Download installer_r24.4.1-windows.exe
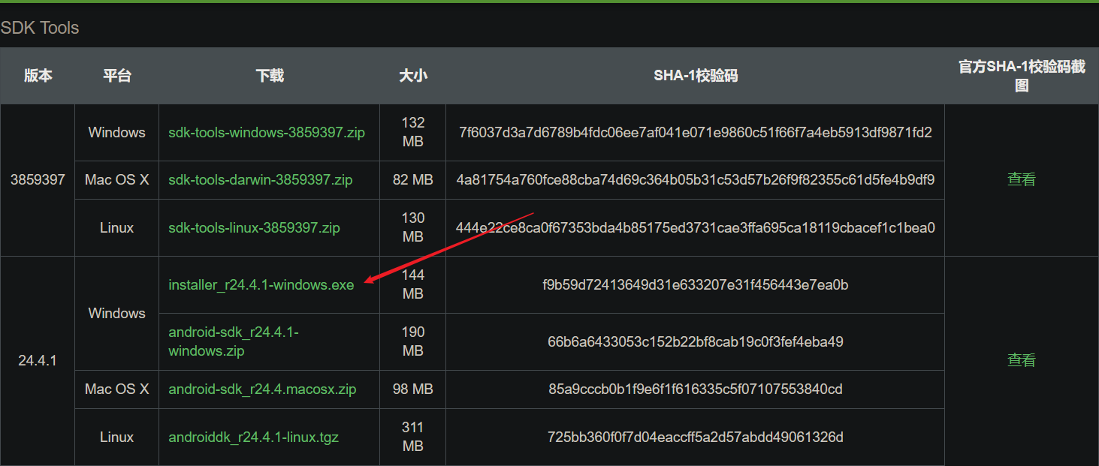The width and height of the screenshot is (1099, 466). click(x=261, y=285)
